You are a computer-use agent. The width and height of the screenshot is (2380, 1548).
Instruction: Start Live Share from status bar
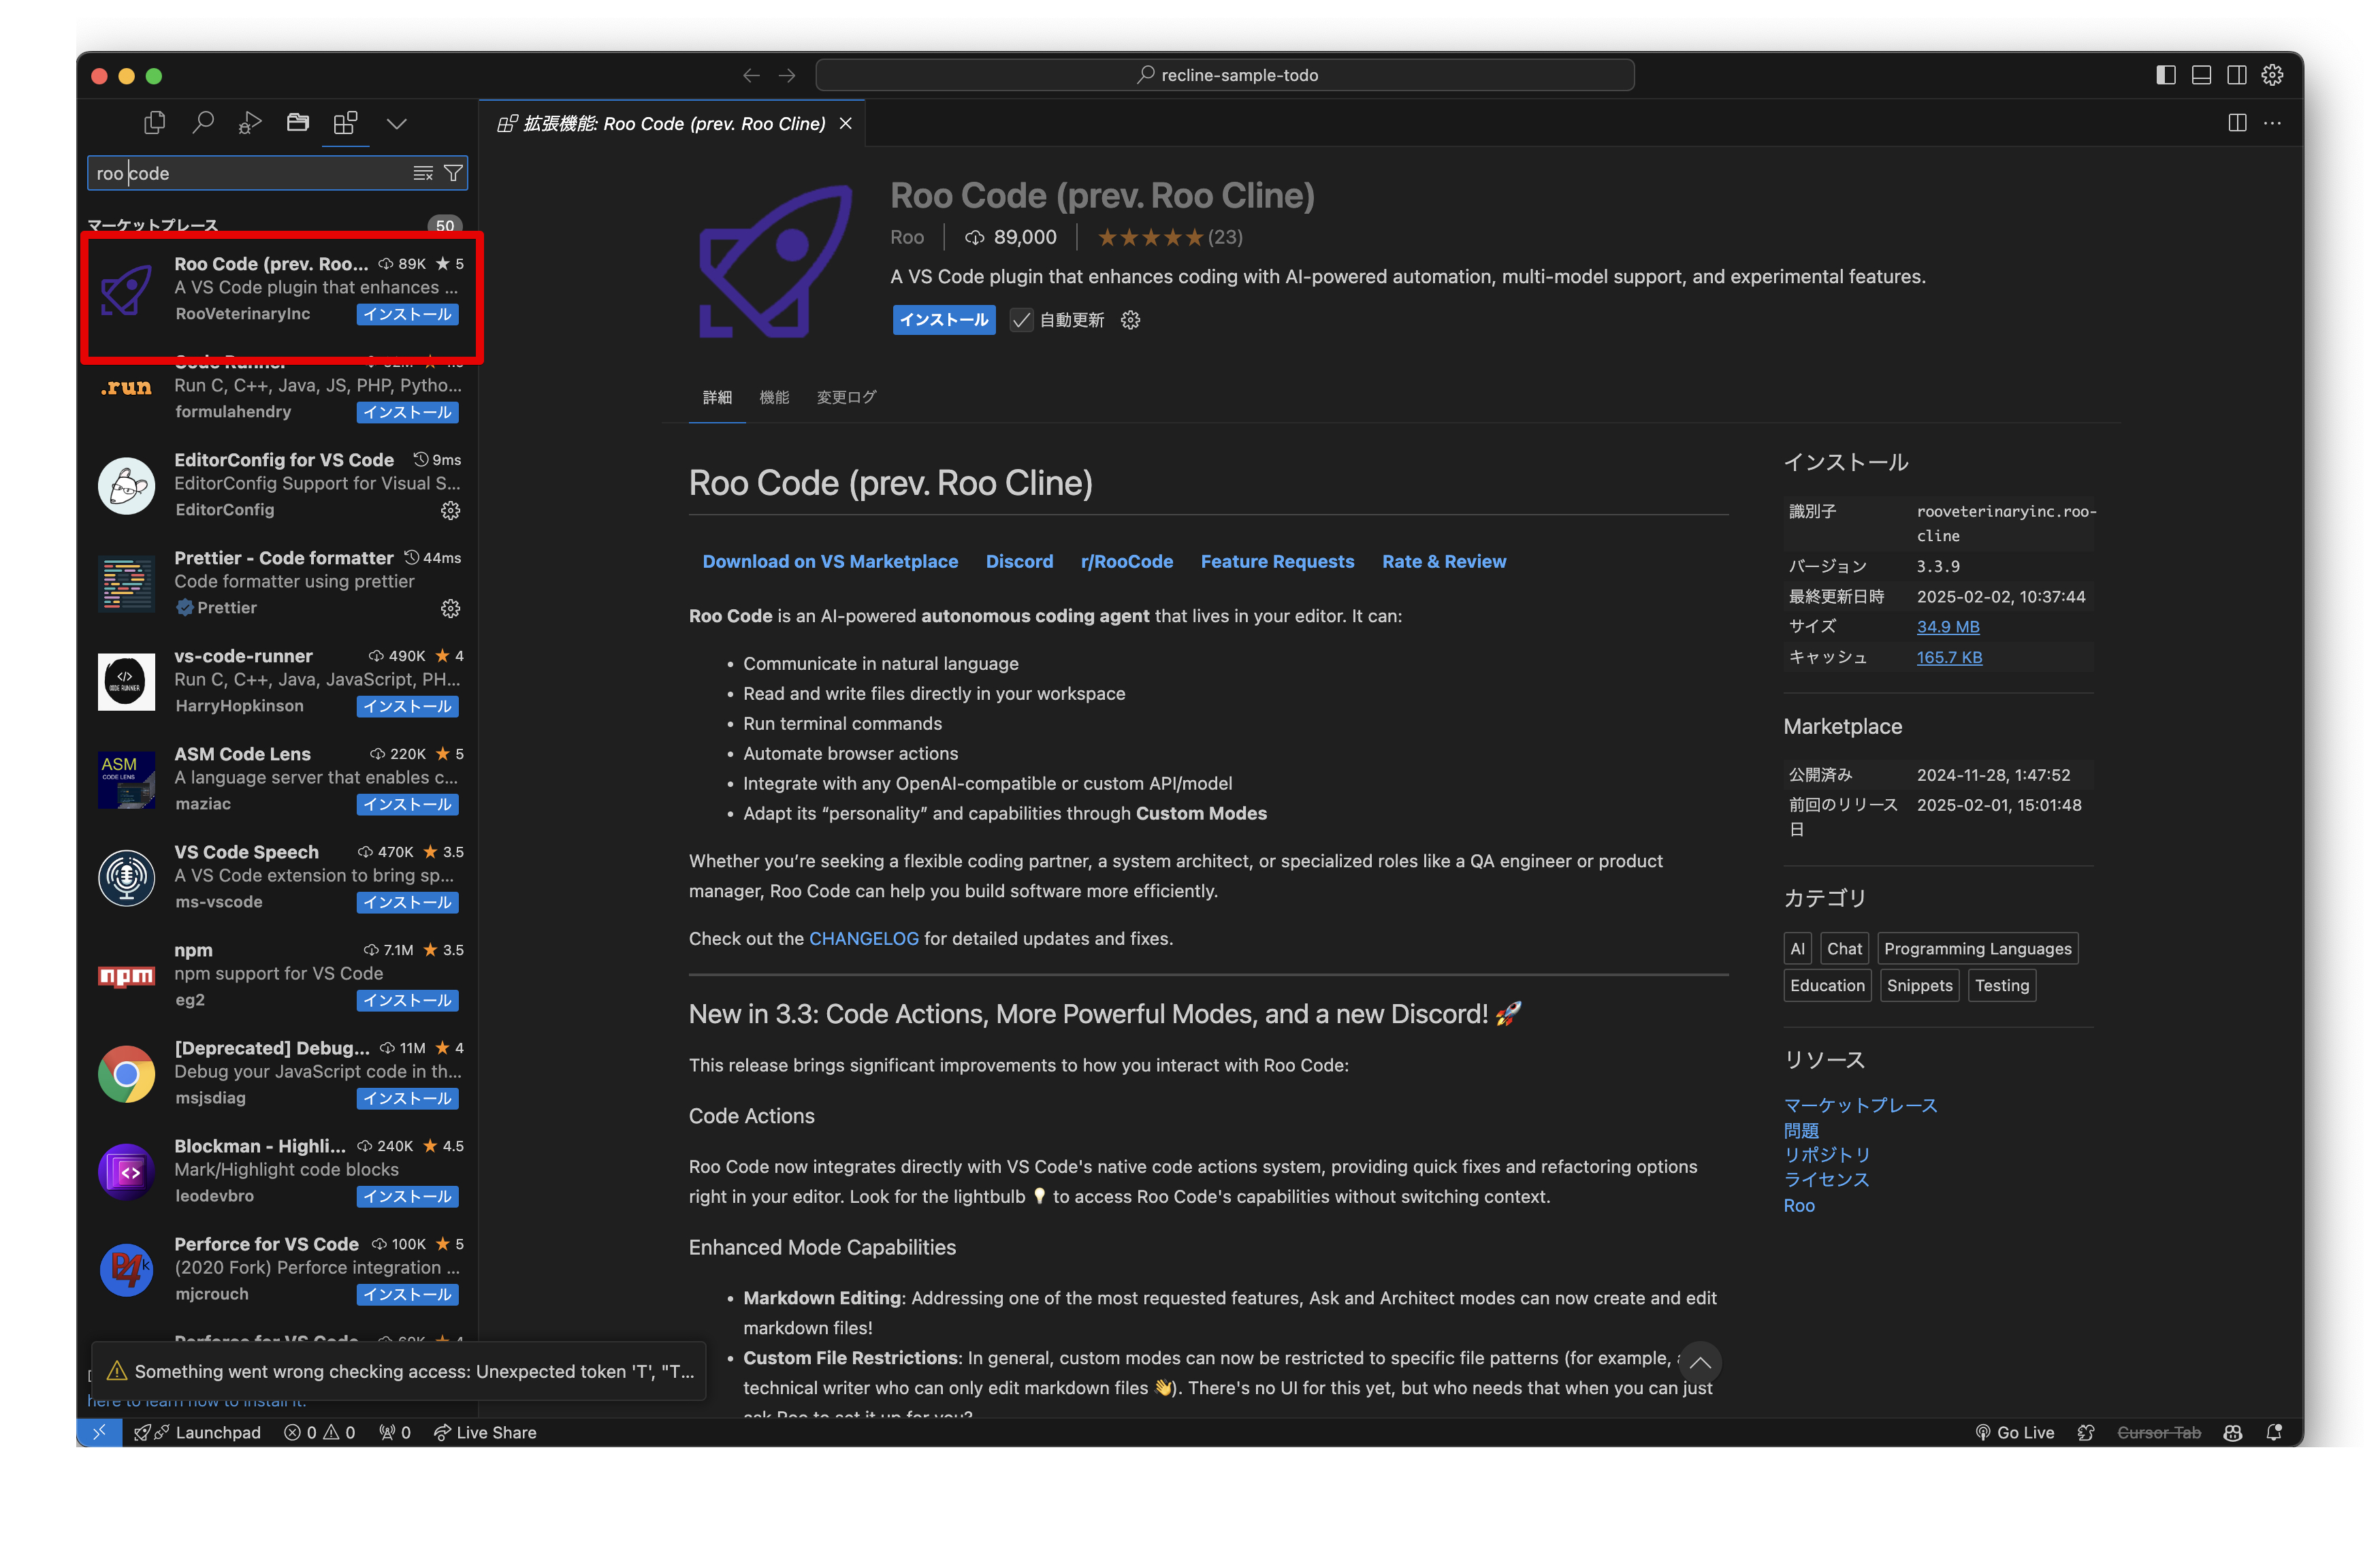[485, 1432]
